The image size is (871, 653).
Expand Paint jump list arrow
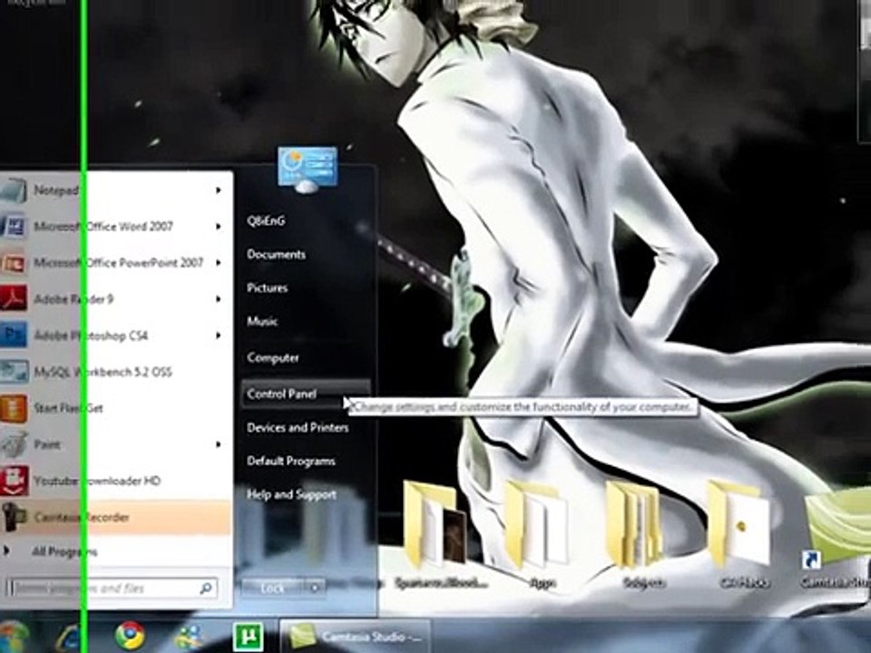click(219, 444)
